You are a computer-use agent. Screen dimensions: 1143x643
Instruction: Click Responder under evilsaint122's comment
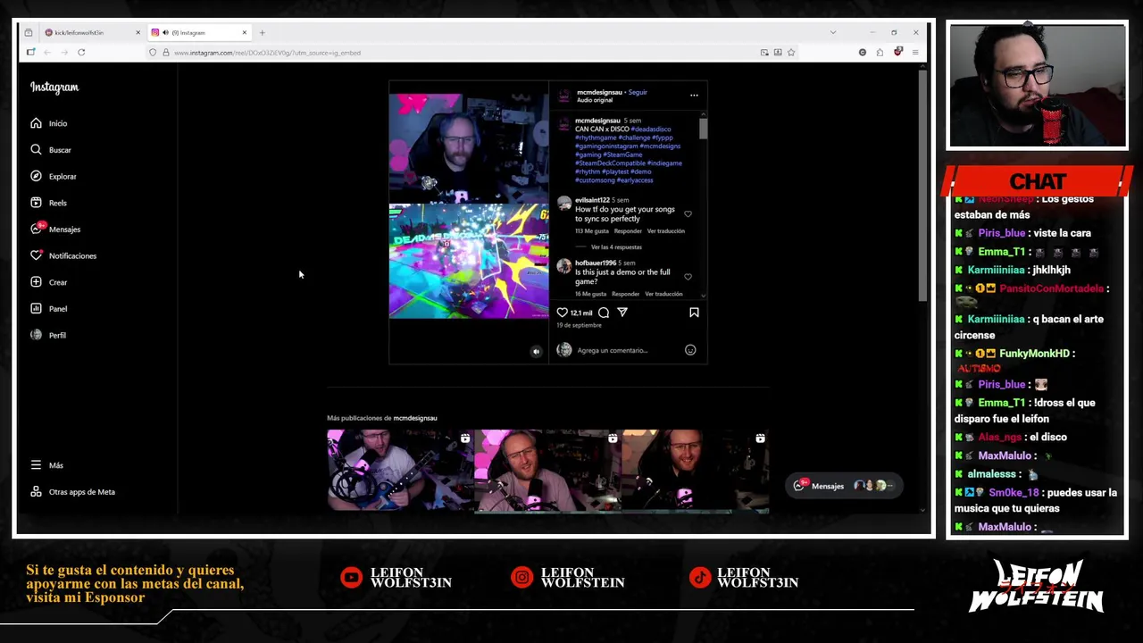click(628, 231)
